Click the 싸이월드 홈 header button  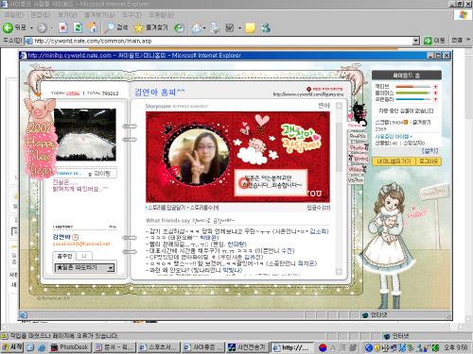coord(407,76)
